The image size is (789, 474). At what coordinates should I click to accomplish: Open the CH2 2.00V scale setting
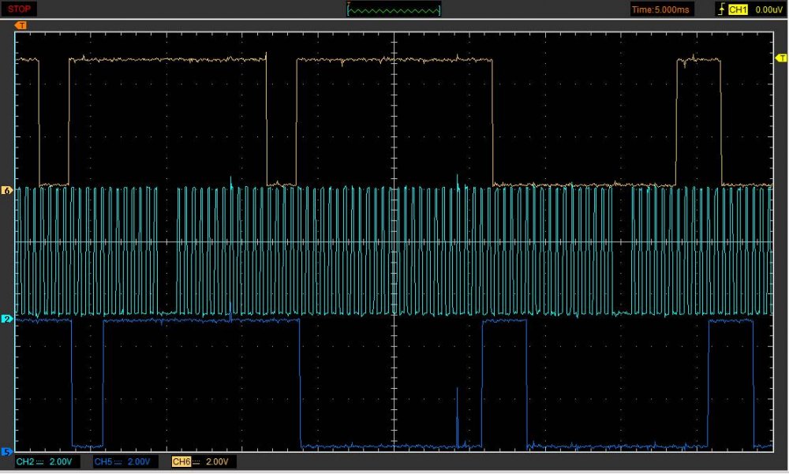pos(62,461)
